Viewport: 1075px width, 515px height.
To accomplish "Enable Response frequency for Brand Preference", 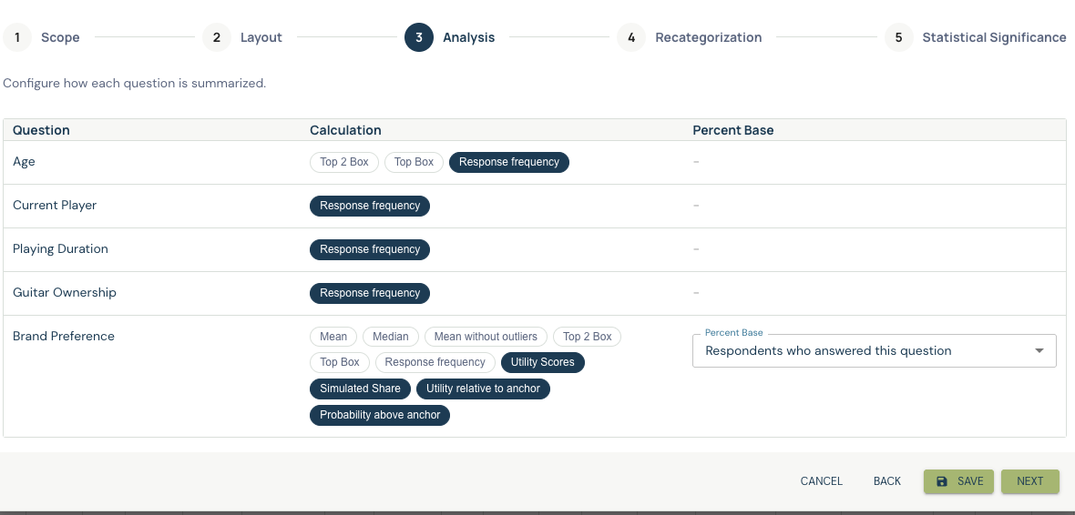I will tap(435, 362).
